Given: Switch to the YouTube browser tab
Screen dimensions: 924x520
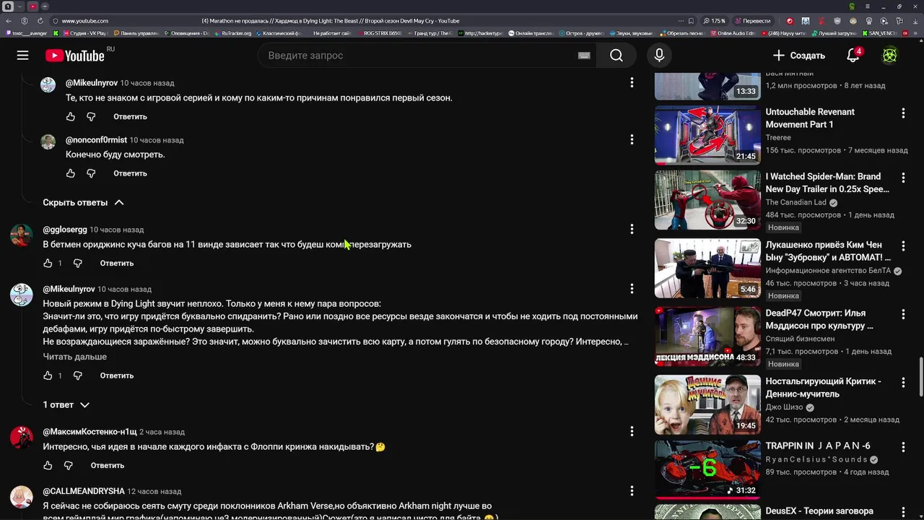Looking at the screenshot, I should (32, 6).
